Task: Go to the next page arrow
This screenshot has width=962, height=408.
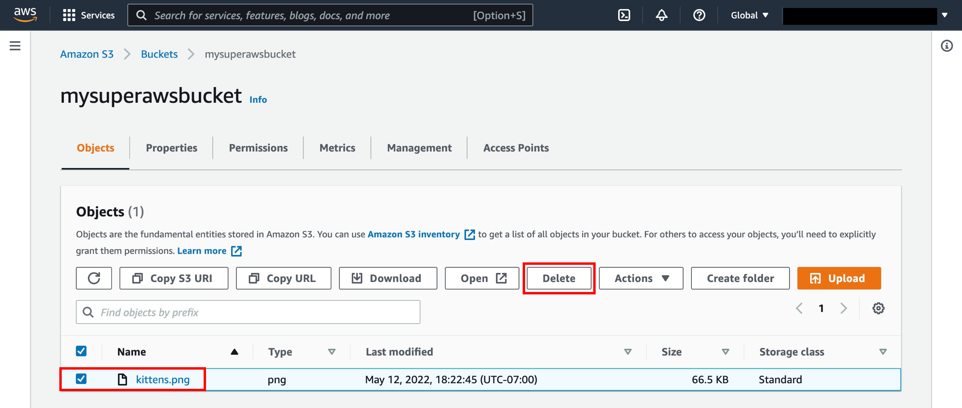Action: 844,308
